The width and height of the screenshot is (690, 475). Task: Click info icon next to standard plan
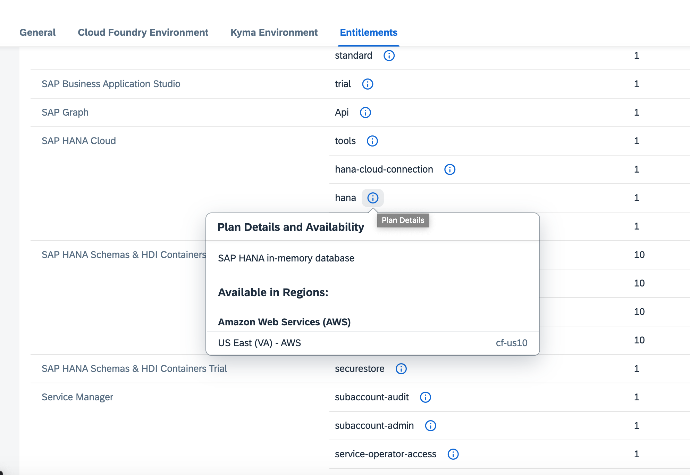point(389,56)
